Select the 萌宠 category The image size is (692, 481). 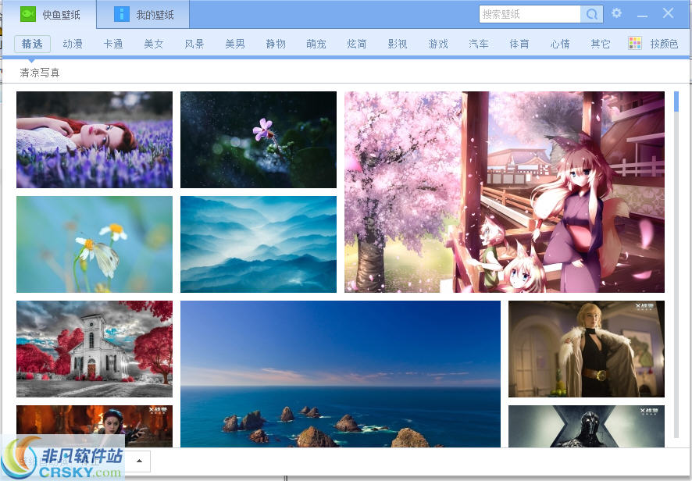pyautogui.click(x=316, y=44)
